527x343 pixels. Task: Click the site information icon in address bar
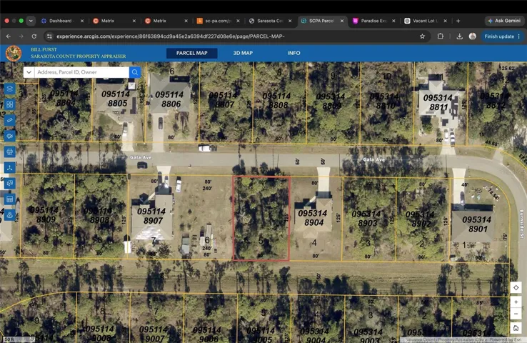click(x=49, y=36)
